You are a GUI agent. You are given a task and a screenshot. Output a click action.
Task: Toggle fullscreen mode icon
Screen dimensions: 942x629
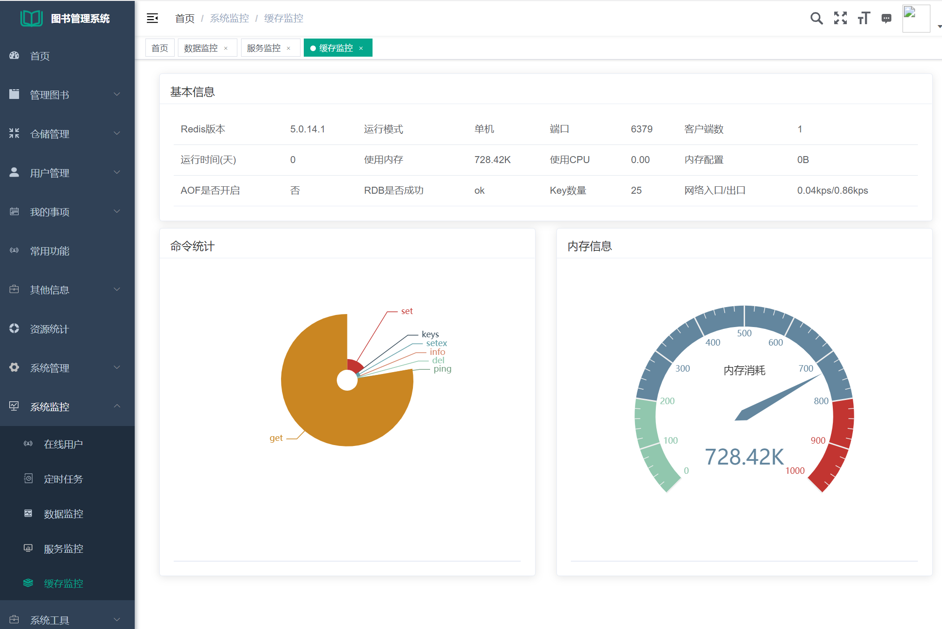tap(840, 18)
